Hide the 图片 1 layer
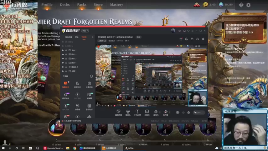 (63, 63)
